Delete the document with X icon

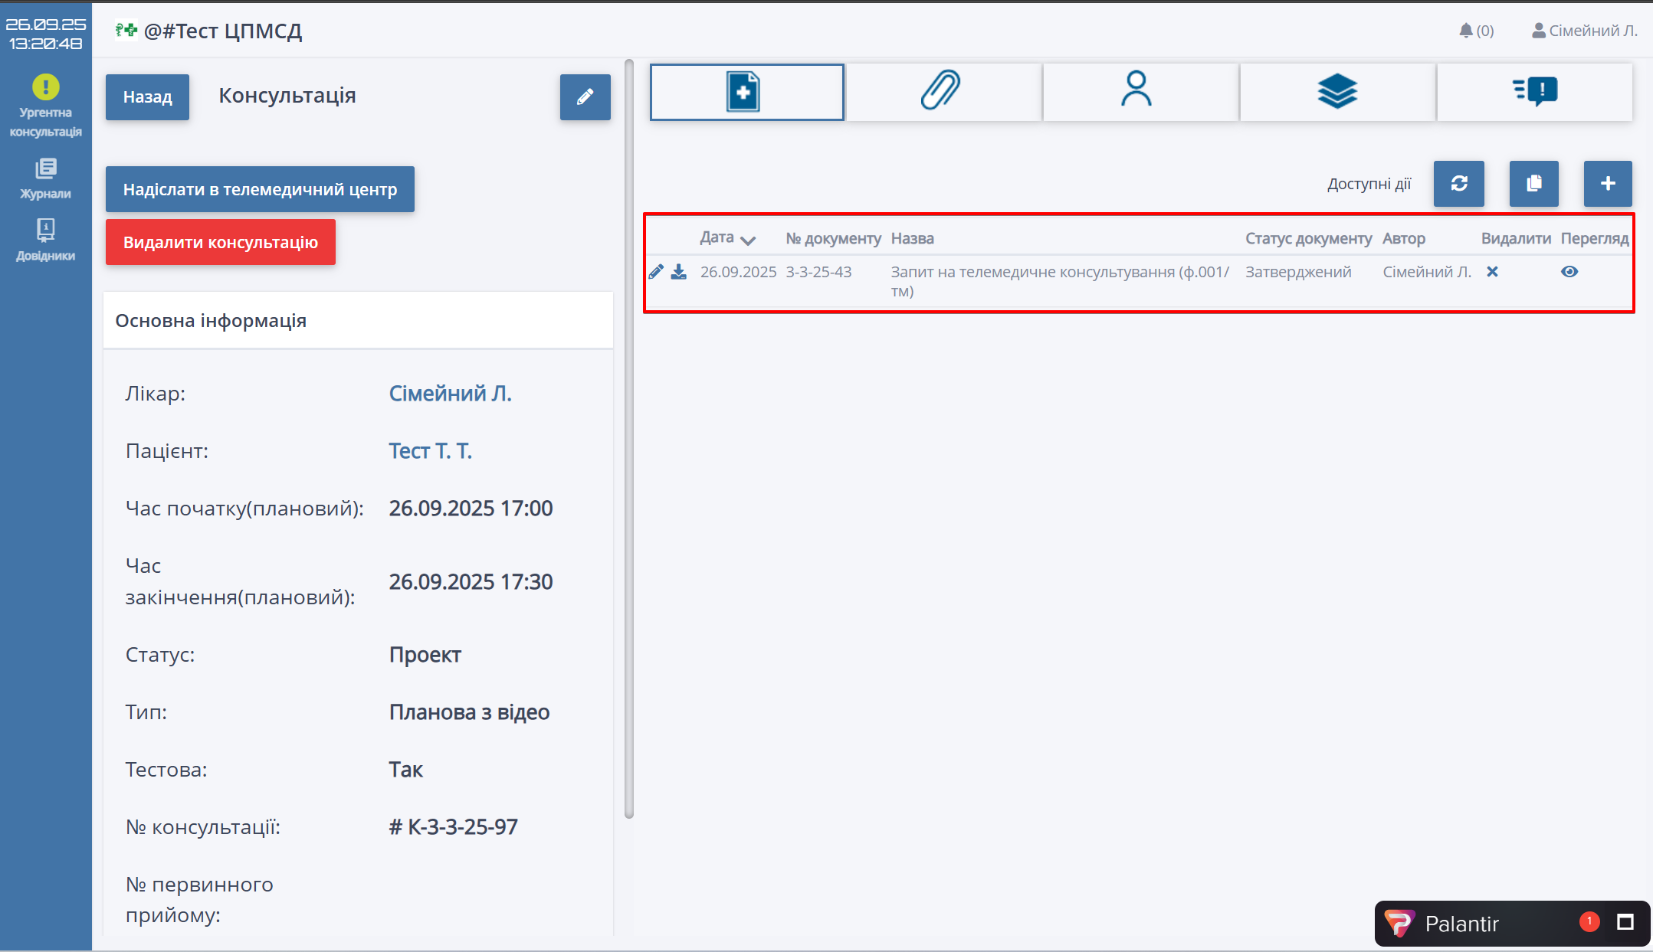pyautogui.click(x=1492, y=272)
